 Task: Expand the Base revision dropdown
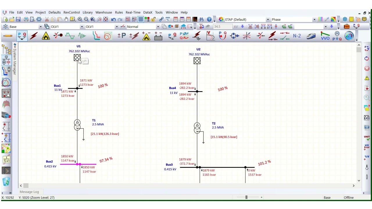pyautogui.click(x=41, y=27)
